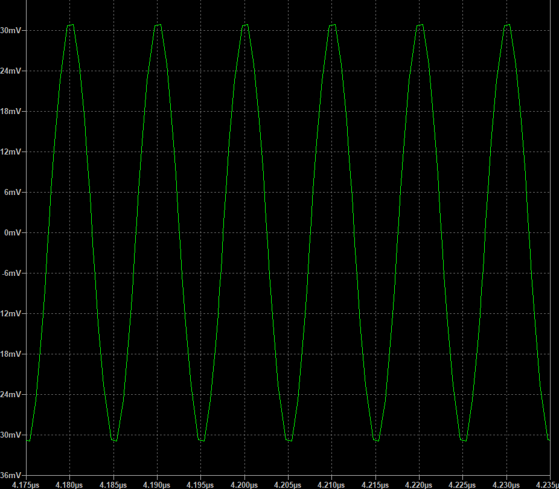Select the 4.205µs horizontal axis label
The height and width of the screenshot is (489, 559).
pyautogui.click(x=288, y=484)
